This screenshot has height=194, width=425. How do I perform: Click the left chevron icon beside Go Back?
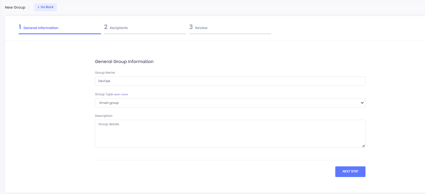tap(39, 7)
